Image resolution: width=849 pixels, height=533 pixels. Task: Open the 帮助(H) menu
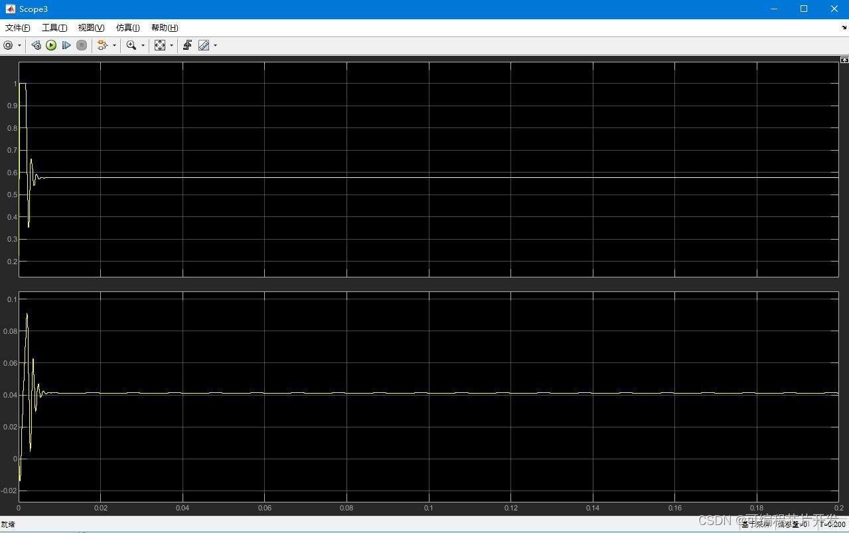point(165,28)
